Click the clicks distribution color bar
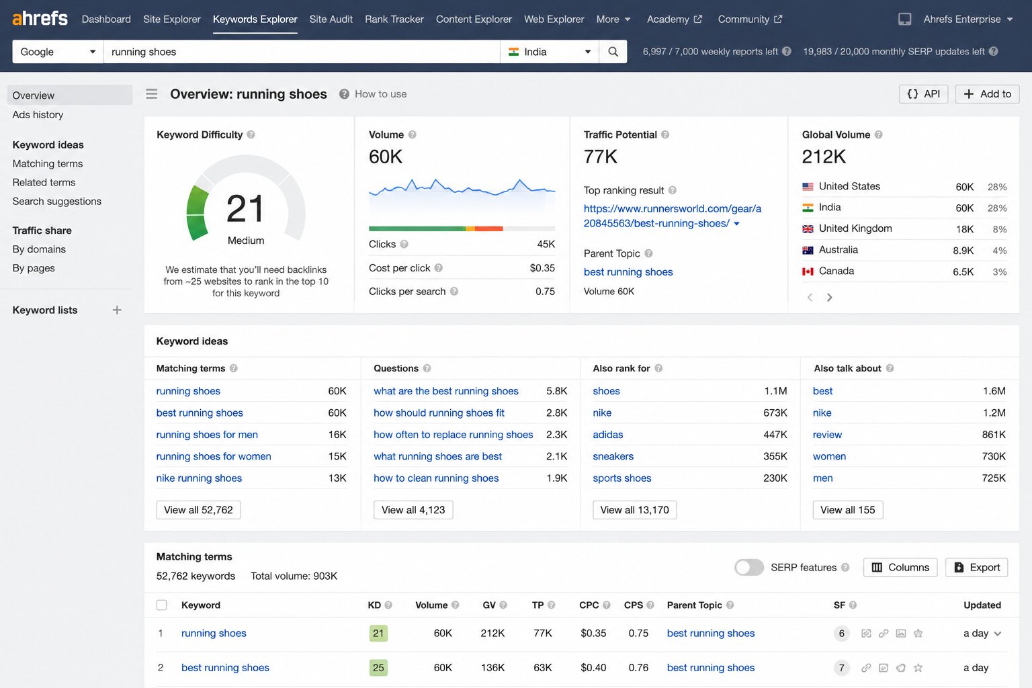 [462, 228]
